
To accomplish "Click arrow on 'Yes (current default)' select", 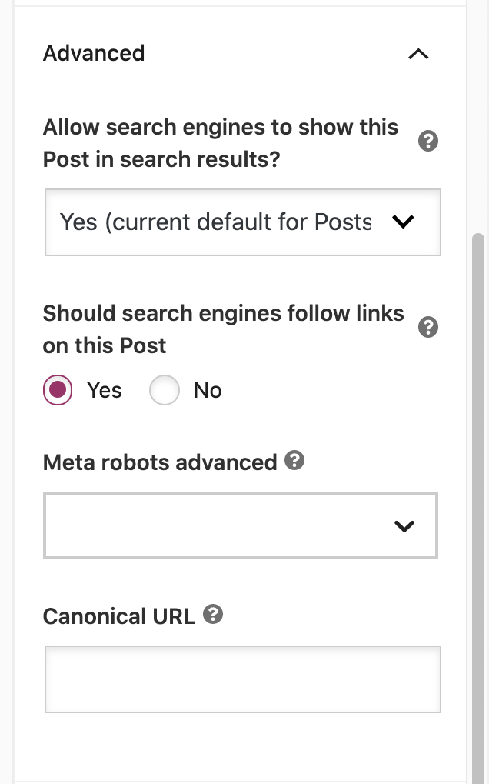I will 403,222.
